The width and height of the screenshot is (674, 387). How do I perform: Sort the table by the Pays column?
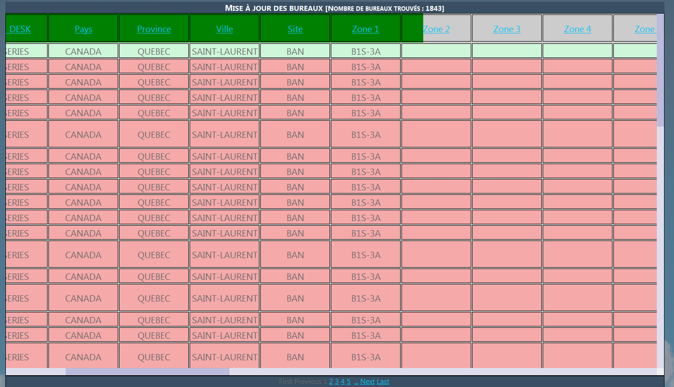point(83,28)
